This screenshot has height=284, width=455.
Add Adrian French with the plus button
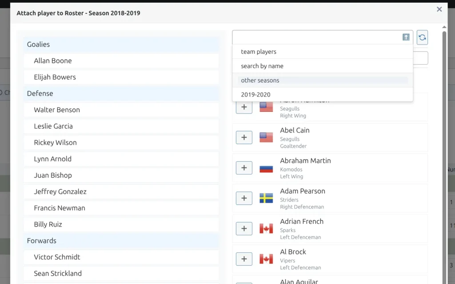pyautogui.click(x=244, y=228)
